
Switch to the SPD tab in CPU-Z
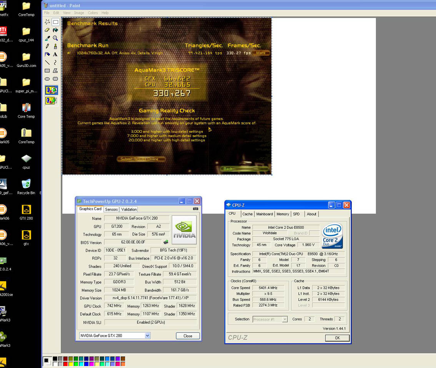(296, 214)
